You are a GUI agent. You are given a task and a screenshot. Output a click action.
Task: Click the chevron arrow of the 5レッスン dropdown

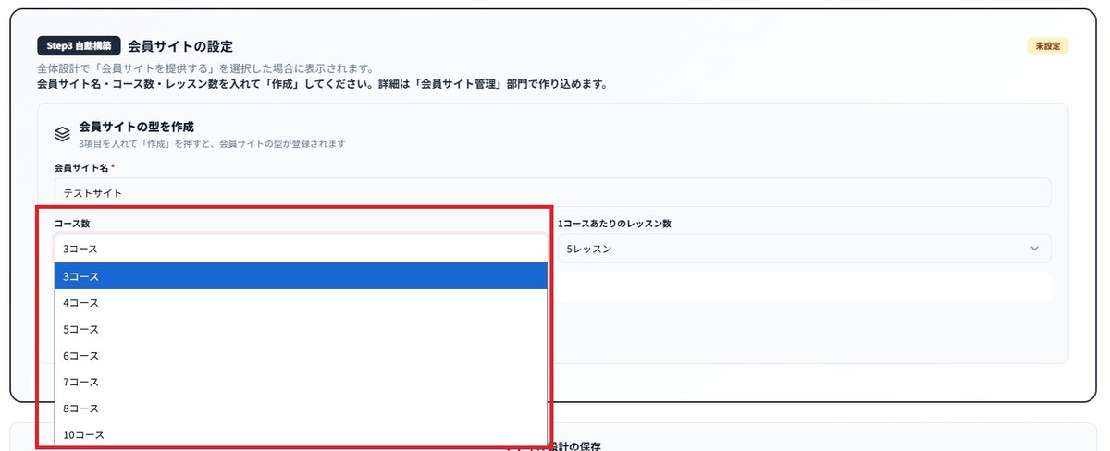pos(1034,249)
